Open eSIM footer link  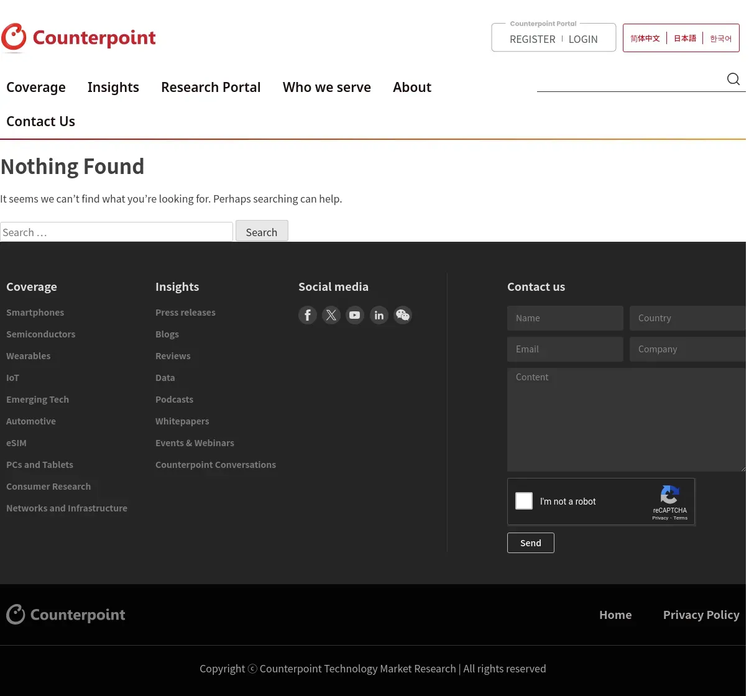pyautogui.click(x=16, y=443)
